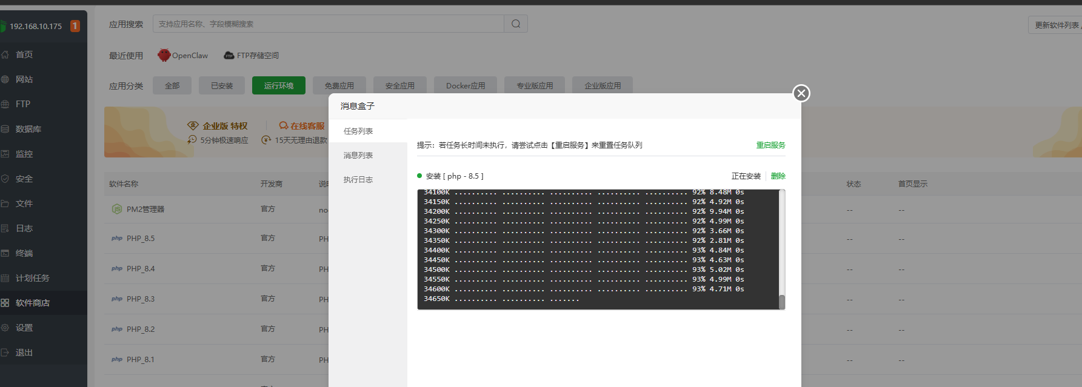This screenshot has height=387, width=1082.
Task: Click the 终端 terminal icon
Action: point(5,253)
